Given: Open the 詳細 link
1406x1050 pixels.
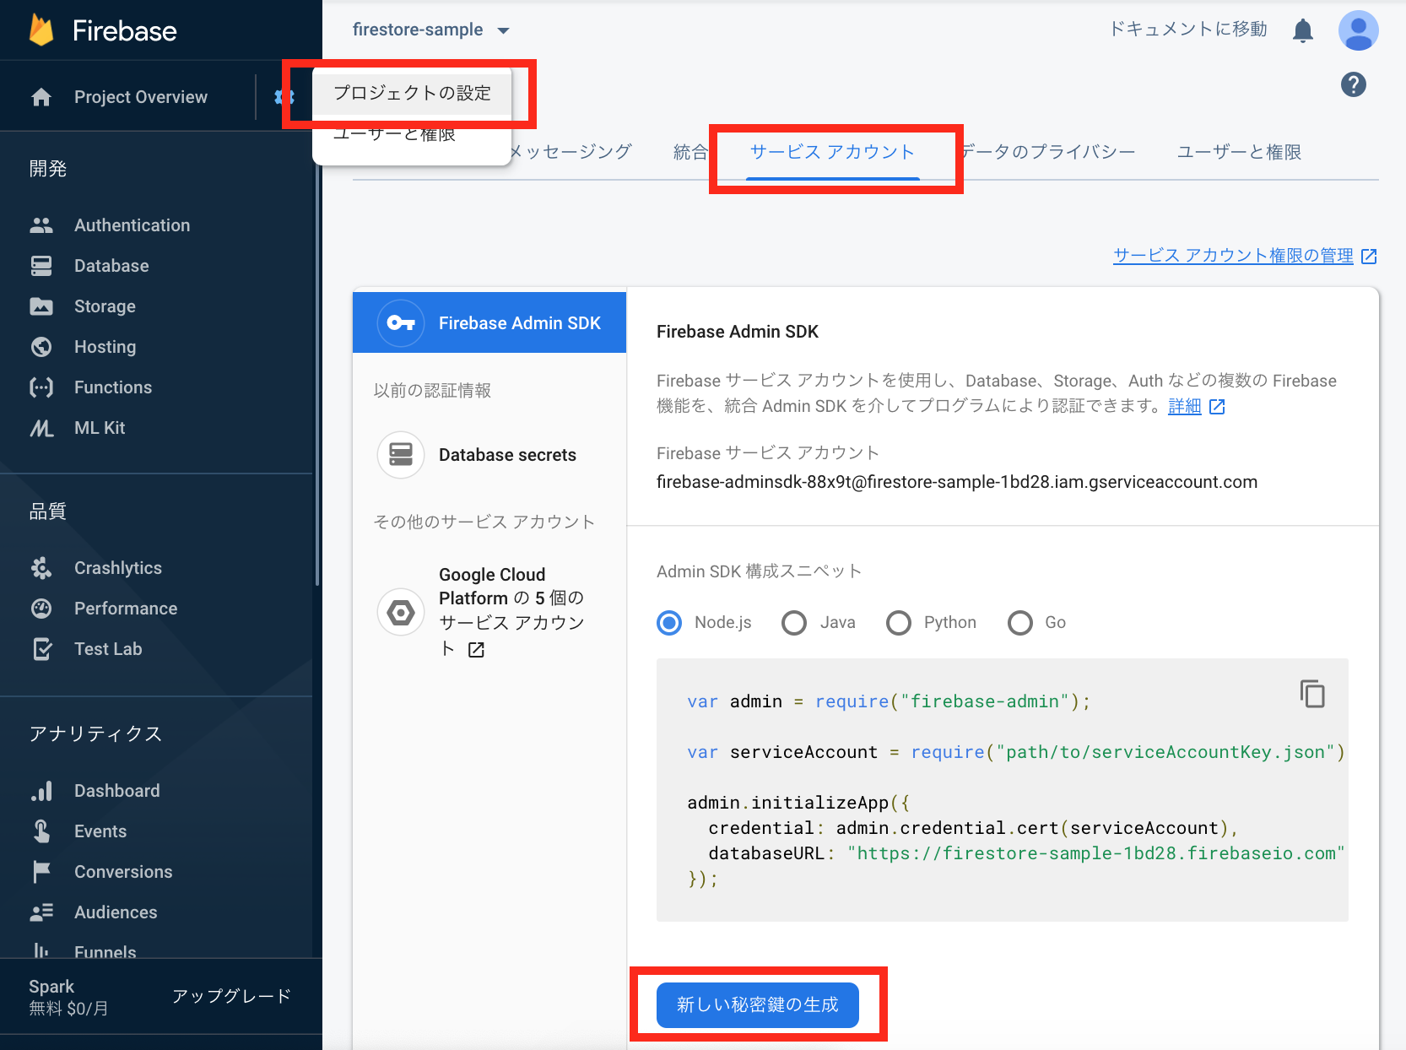Looking at the screenshot, I should pyautogui.click(x=1184, y=407).
